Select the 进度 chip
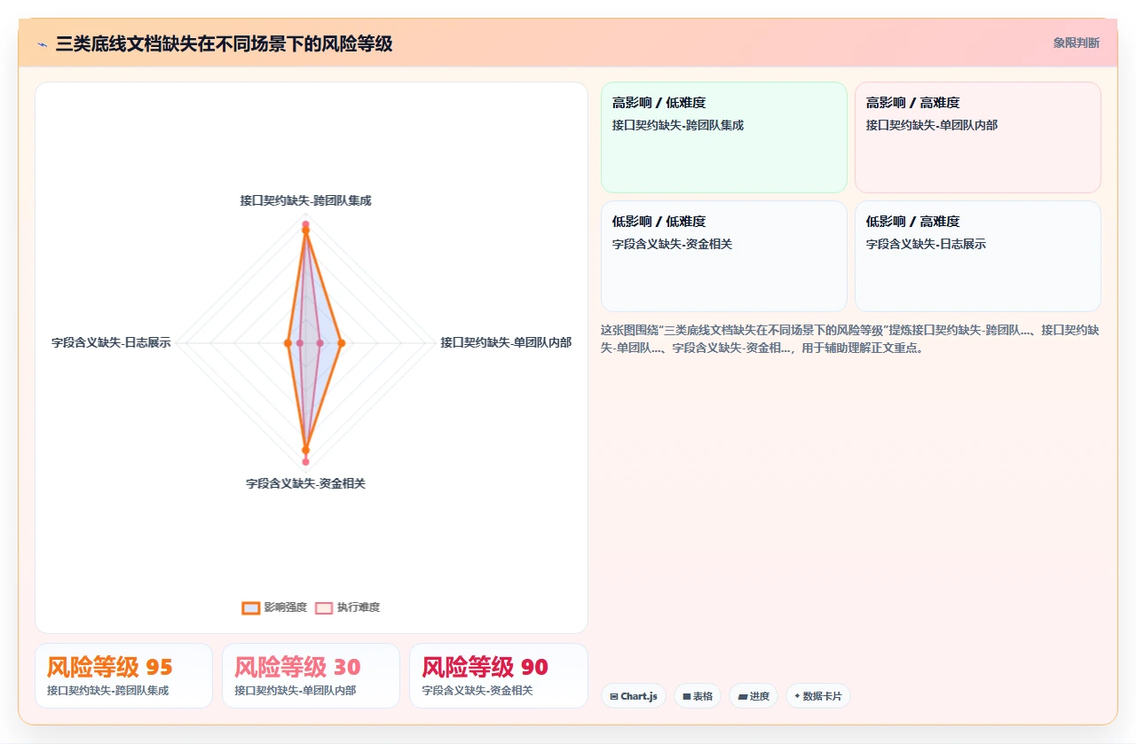The width and height of the screenshot is (1136, 744). coord(753,696)
